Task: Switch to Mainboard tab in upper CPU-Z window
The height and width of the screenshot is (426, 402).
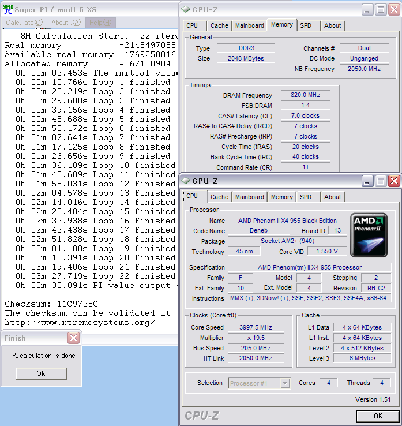Action: pos(250,25)
